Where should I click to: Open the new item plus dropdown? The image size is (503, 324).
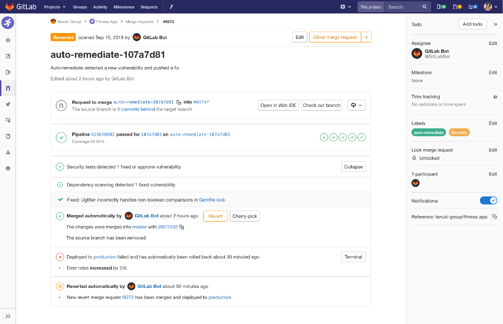pos(345,7)
